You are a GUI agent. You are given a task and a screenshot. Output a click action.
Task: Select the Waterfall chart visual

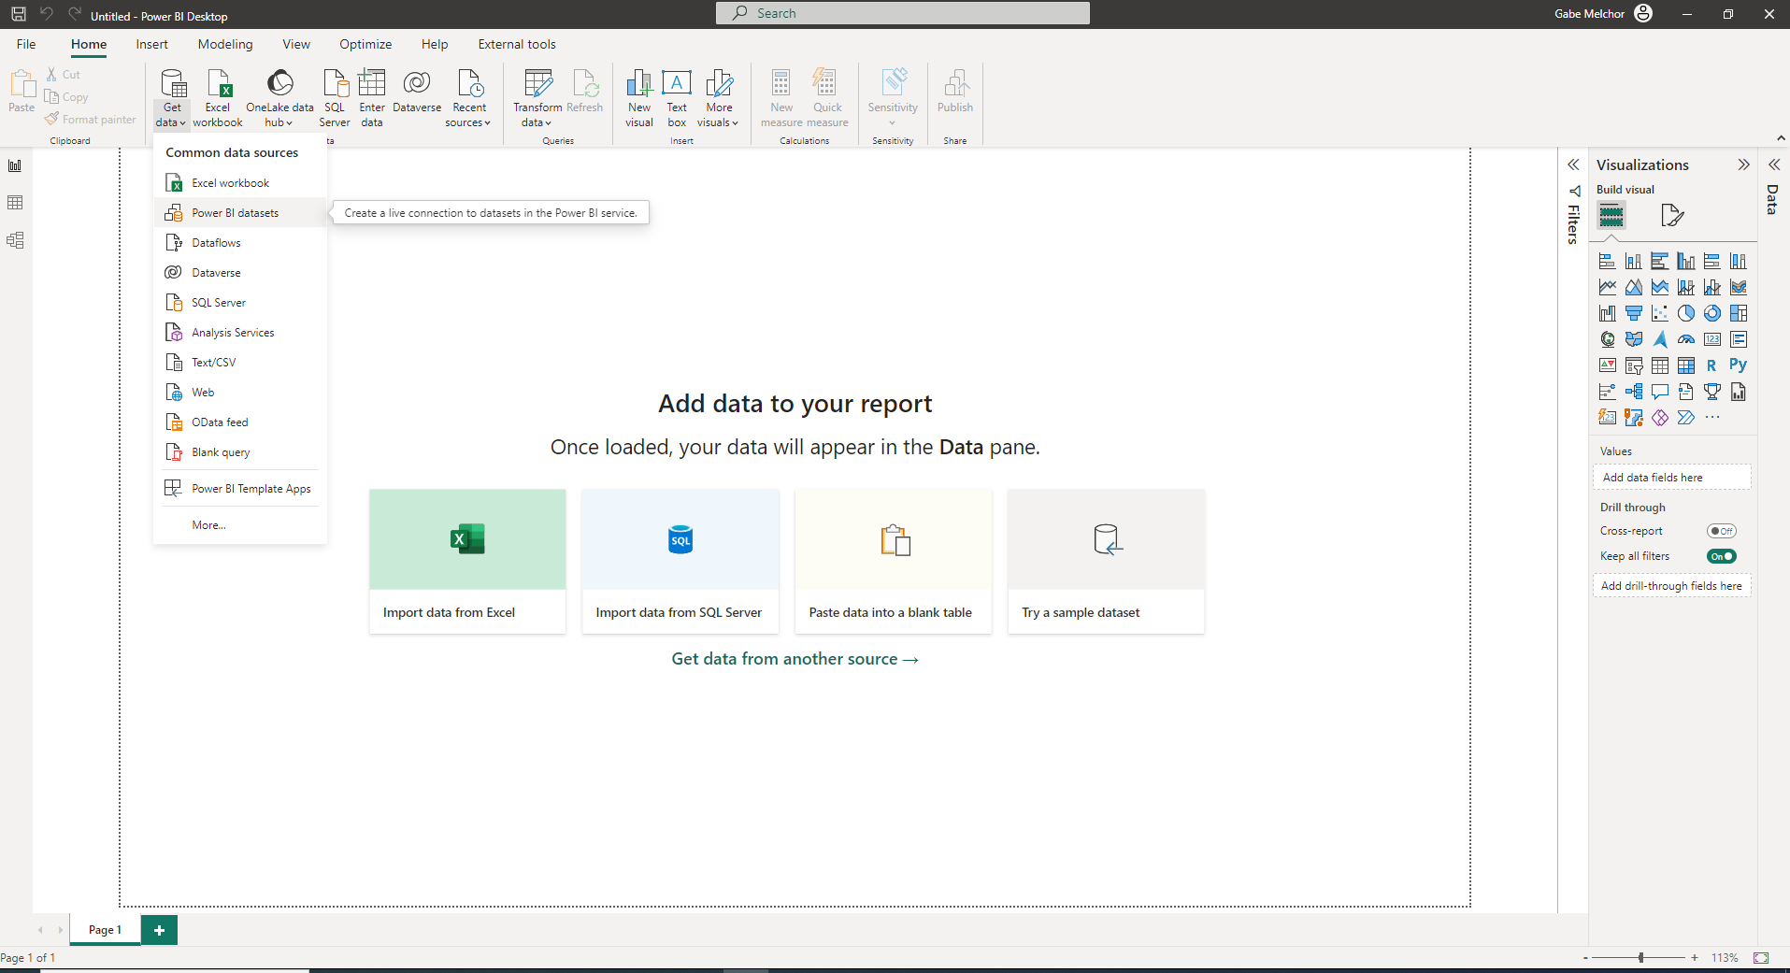1607,313
